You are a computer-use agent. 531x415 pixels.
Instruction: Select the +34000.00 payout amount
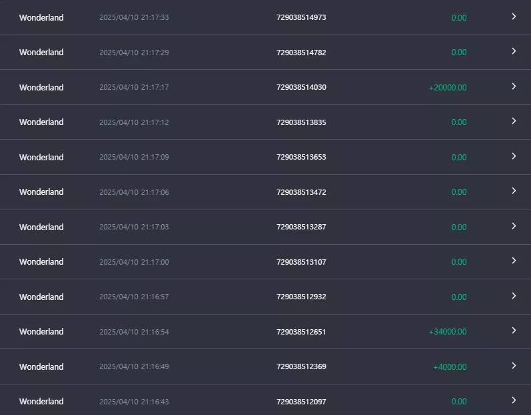click(448, 332)
